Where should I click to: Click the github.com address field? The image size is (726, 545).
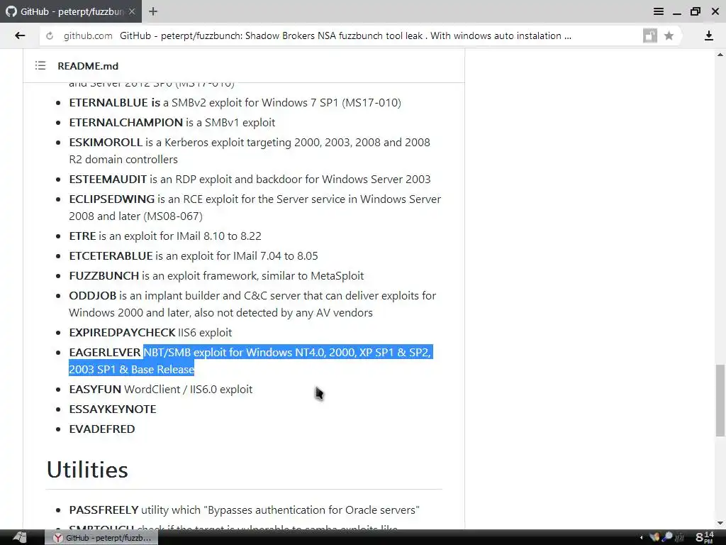(x=340, y=35)
